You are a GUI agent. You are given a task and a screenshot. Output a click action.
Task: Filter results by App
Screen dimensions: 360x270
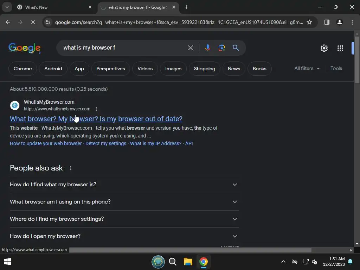[79, 69]
